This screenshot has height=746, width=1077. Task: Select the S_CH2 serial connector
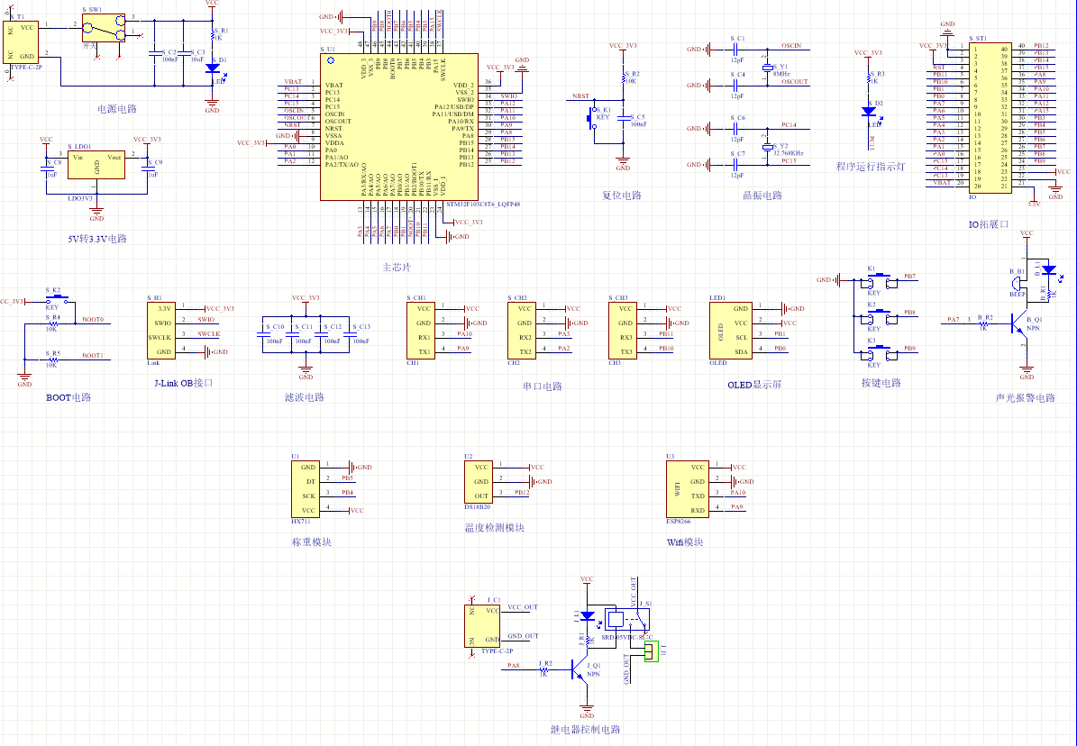(522, 330)
